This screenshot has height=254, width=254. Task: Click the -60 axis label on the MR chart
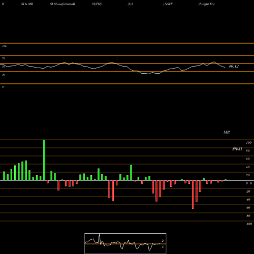click(x=248, y=208)
